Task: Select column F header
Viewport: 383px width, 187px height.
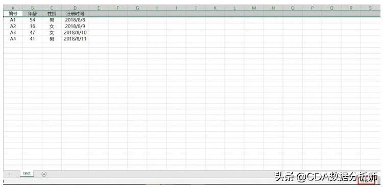Action: click(x=118, y=8)
